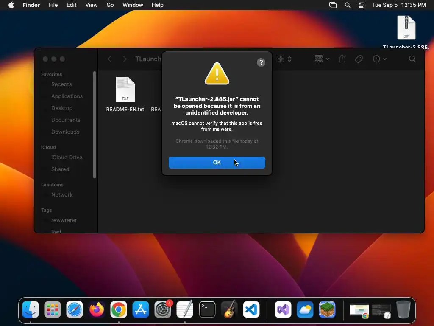
Task: Open Control Center in menu bar
Action: tap(362, 5)
